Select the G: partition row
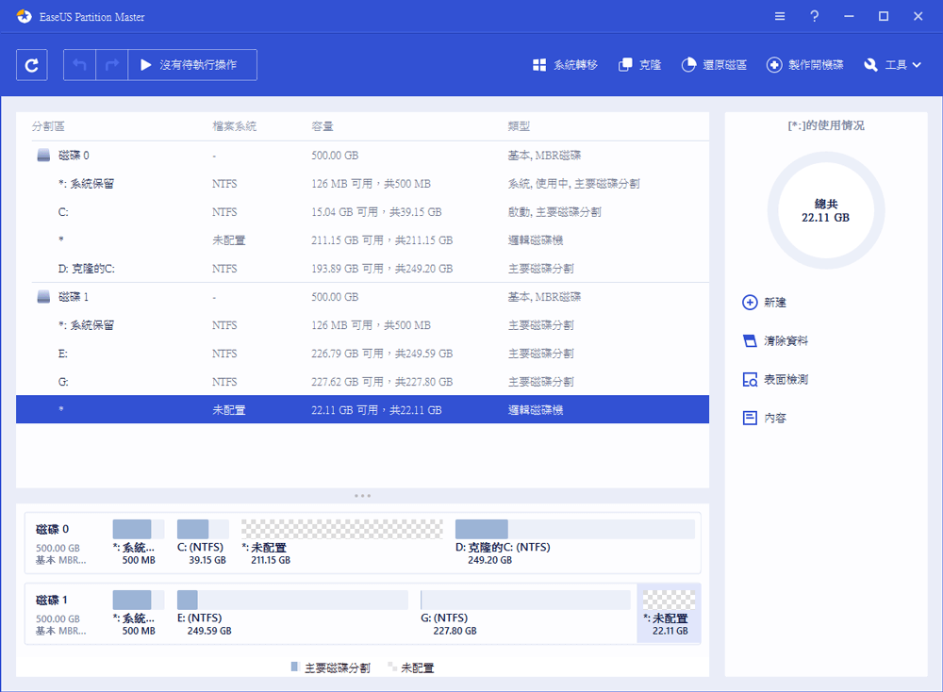This screenshot has width=943, height=692. pos(363,381)
